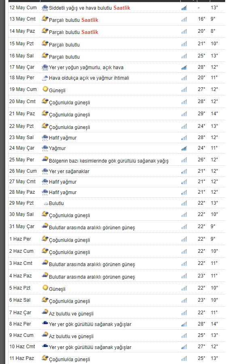Click low temperature 14° on 8 Haz

click(x=214, y=324)
